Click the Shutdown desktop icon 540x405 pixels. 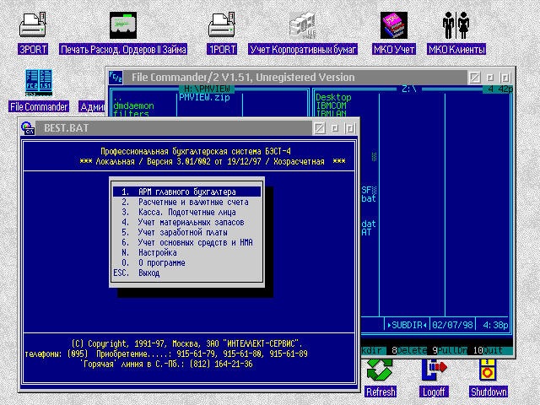pyautogui.click(x=488, y=370)
